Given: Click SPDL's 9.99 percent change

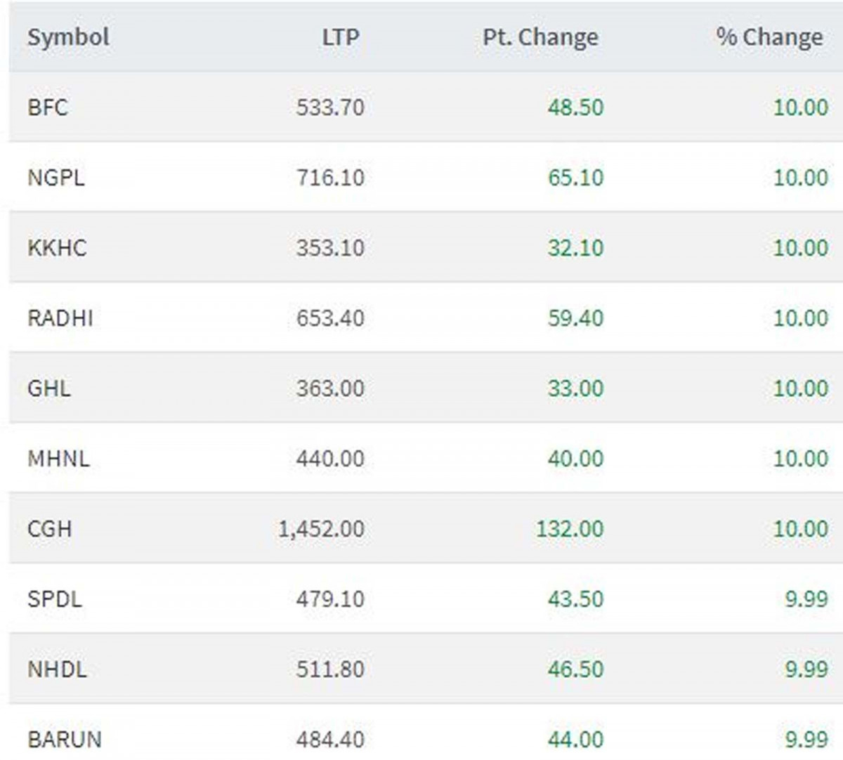Looking at the screenshot, I should (806, 599).
